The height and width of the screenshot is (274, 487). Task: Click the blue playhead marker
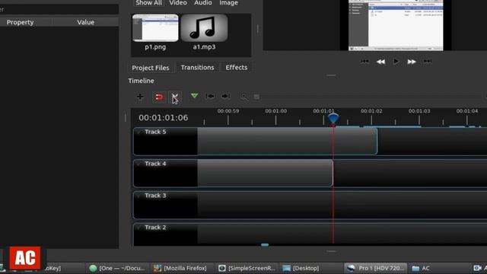click(x=333, y=119)
